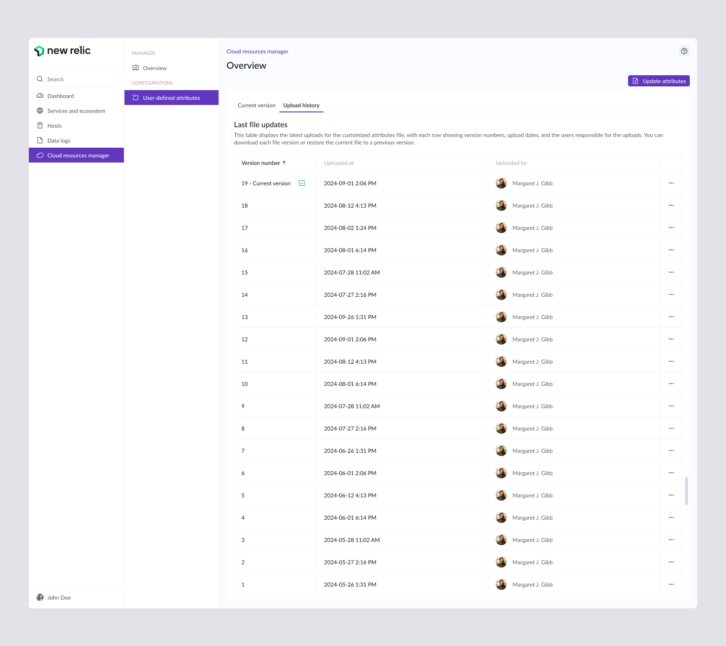This screenshot has height=646, width=726.
Task: Click the Update attributes button
Action: (x=659, y=81)
